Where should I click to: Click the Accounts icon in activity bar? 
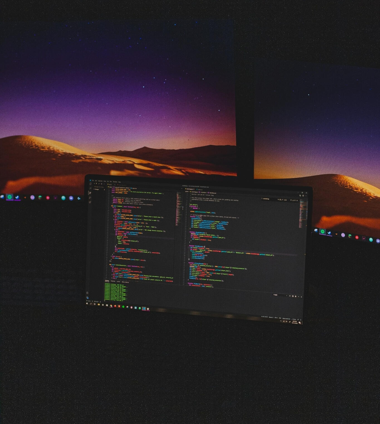point(87,293)
